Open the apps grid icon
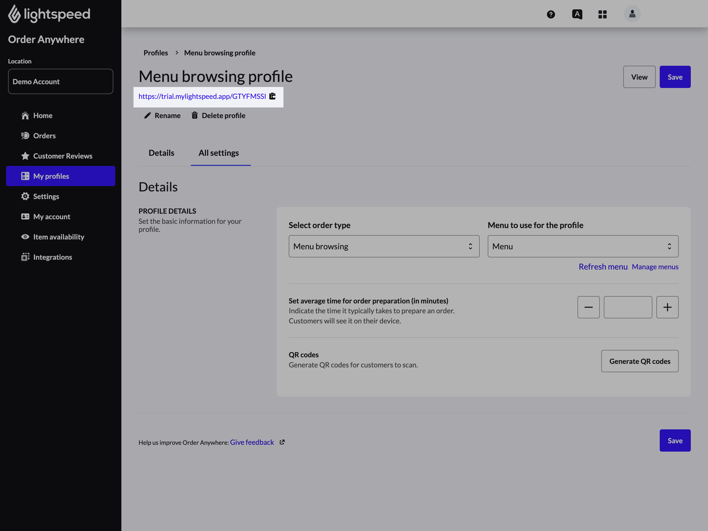This screenshot has width=708, height=531. pos(602,14)
